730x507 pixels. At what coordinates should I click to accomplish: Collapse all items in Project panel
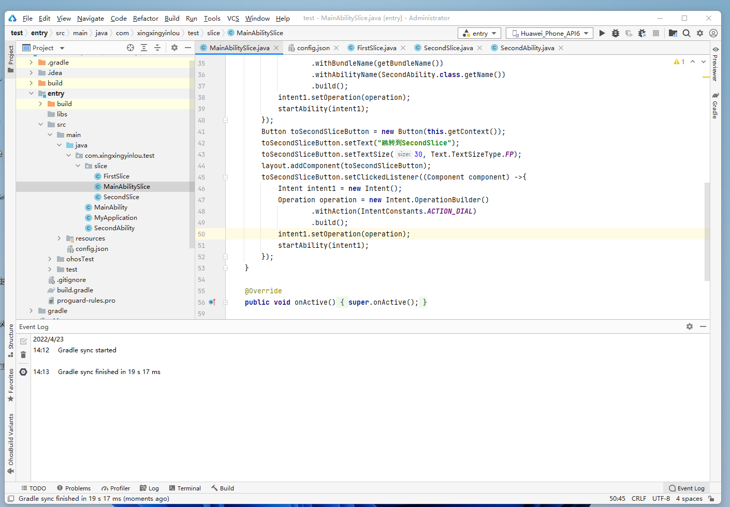(157, 48)
